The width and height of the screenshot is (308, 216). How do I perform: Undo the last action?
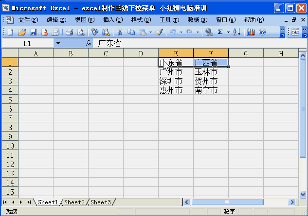(173, 32)
